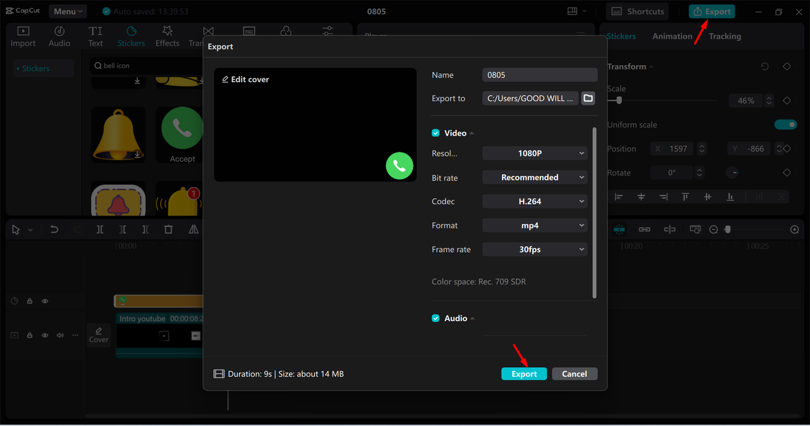Align sticker to the top
Screen dimensions: 810x426
(x=685, y=197)
